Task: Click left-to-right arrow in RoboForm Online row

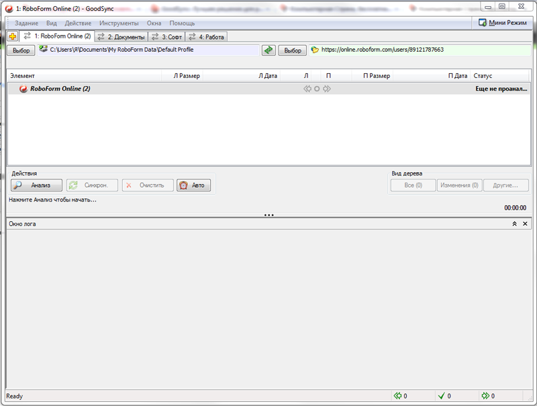Action: [327, 89]
